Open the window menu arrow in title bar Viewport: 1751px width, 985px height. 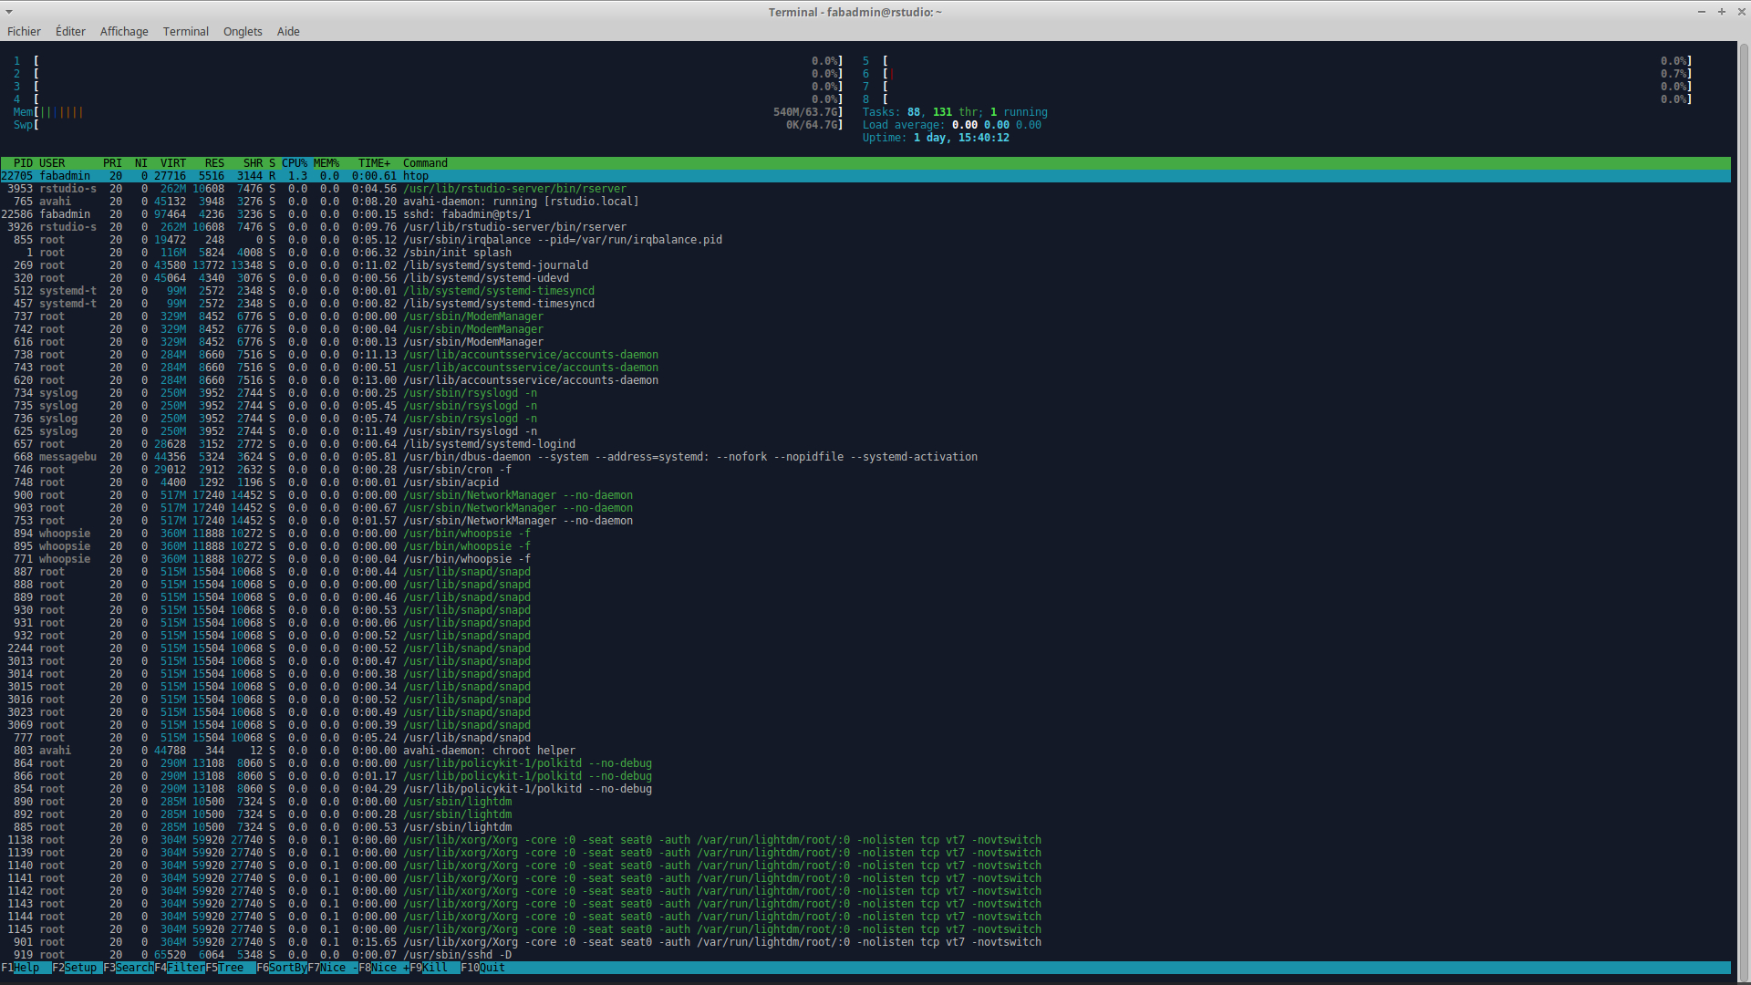coord(9,12)
